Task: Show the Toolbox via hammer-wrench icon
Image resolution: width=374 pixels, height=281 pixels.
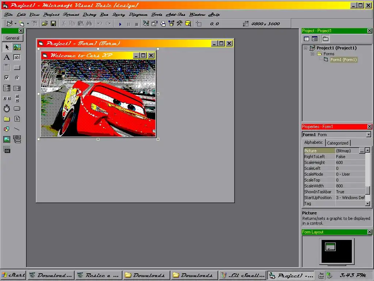Action: [x=180, y=23]
